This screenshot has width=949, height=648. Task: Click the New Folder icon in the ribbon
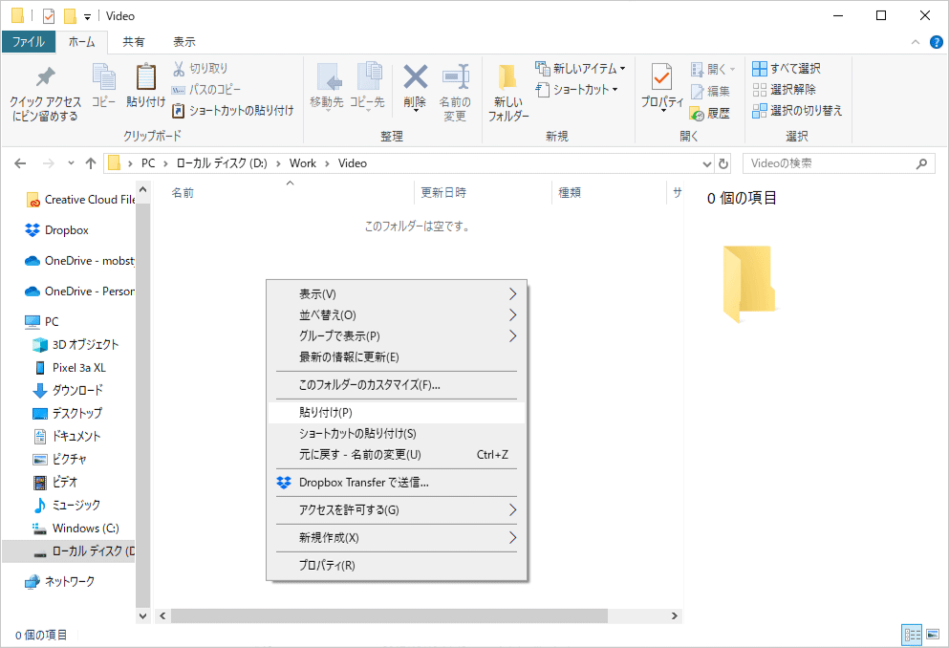tap(507, 80)
